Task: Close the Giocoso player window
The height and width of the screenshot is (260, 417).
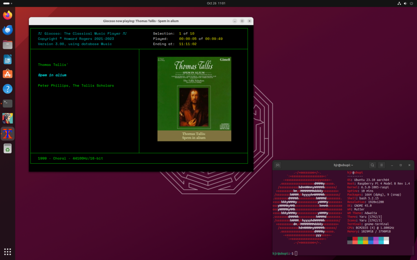Action: [x=250, y=21]
